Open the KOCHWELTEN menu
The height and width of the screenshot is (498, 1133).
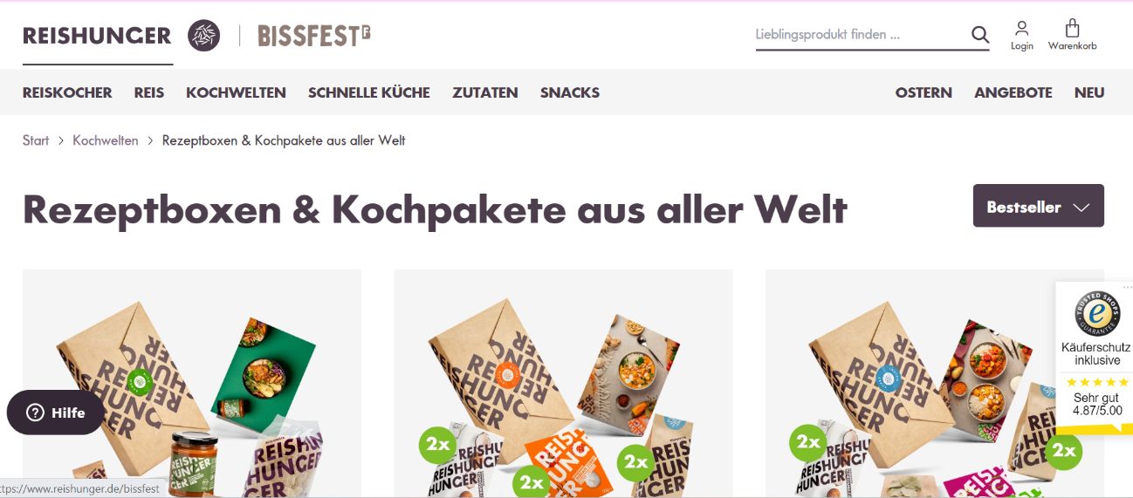236,92
